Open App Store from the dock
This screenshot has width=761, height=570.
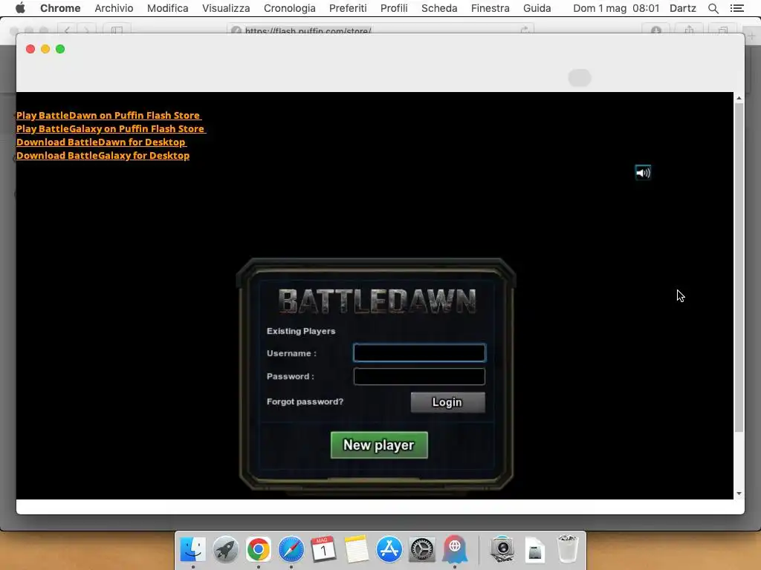point(389,549)
